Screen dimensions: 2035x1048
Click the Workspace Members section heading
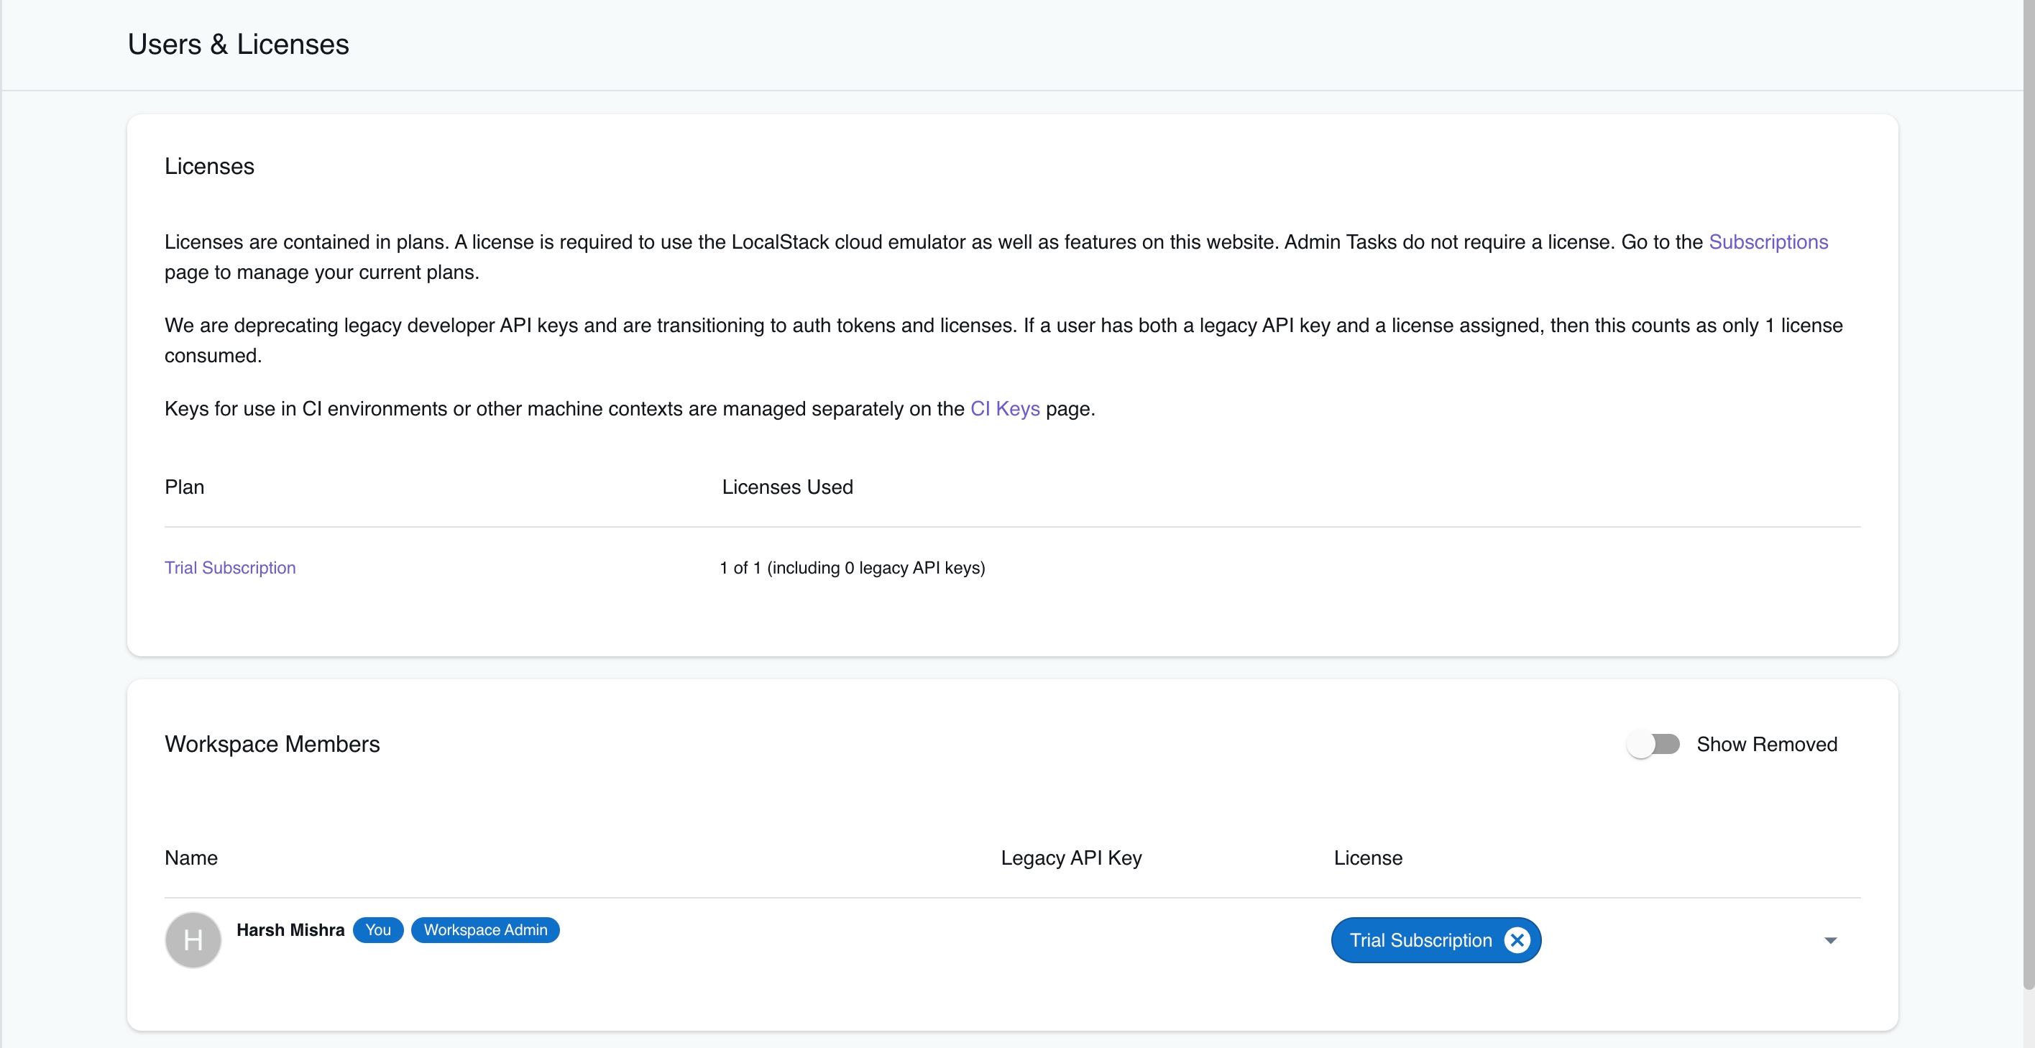272,744
